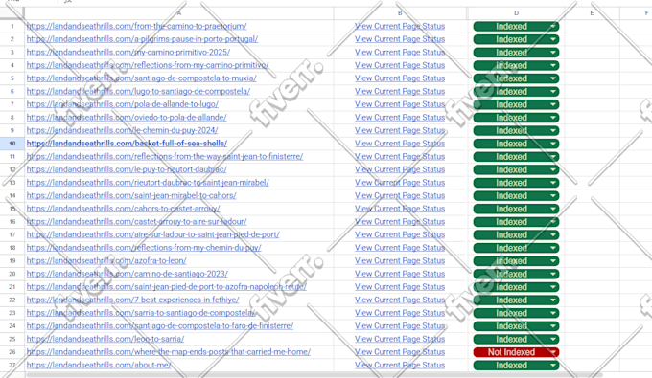The width and height of the screenshot is (652, 378).
Task: Click View Current Page Status in row 26
Action: (400, 352)
